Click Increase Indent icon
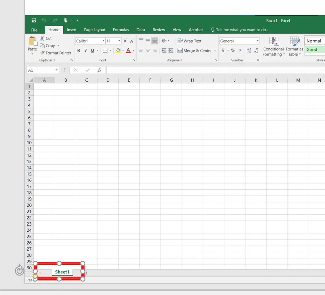 (x=171, y=50)
